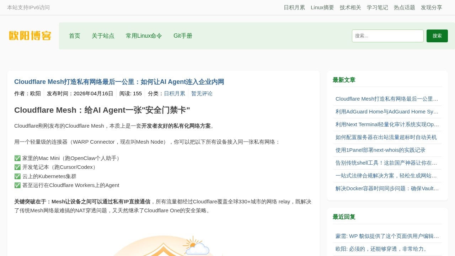
Task: Open the Git手册 page
Action: click(183, 36)
